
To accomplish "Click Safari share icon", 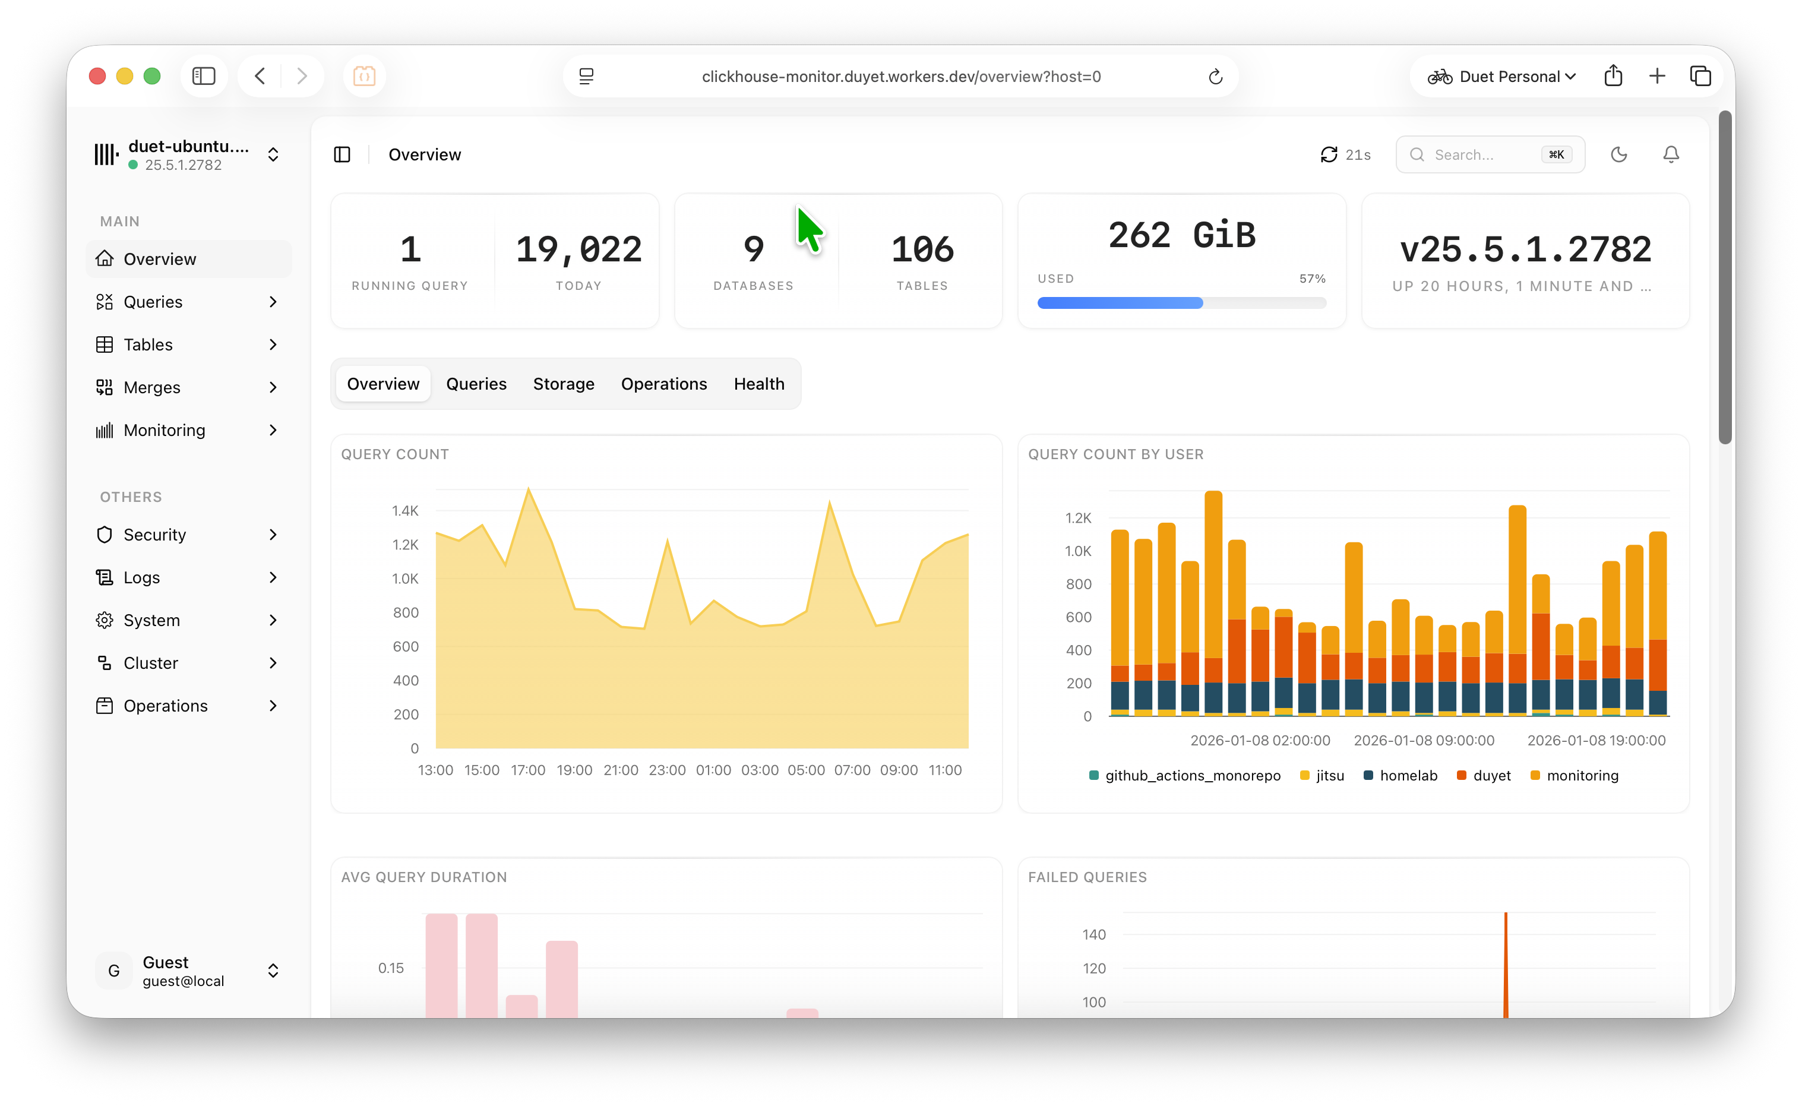I will pos(1613,76).
